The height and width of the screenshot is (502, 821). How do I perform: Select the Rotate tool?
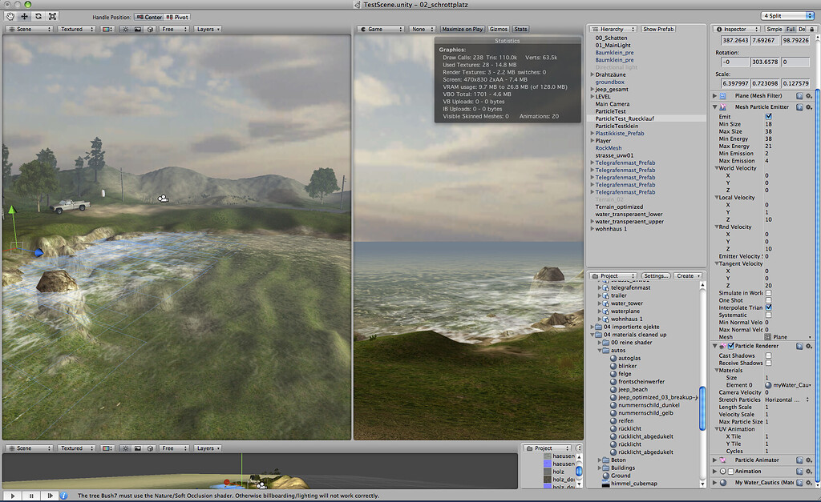(x=37, y=15)
